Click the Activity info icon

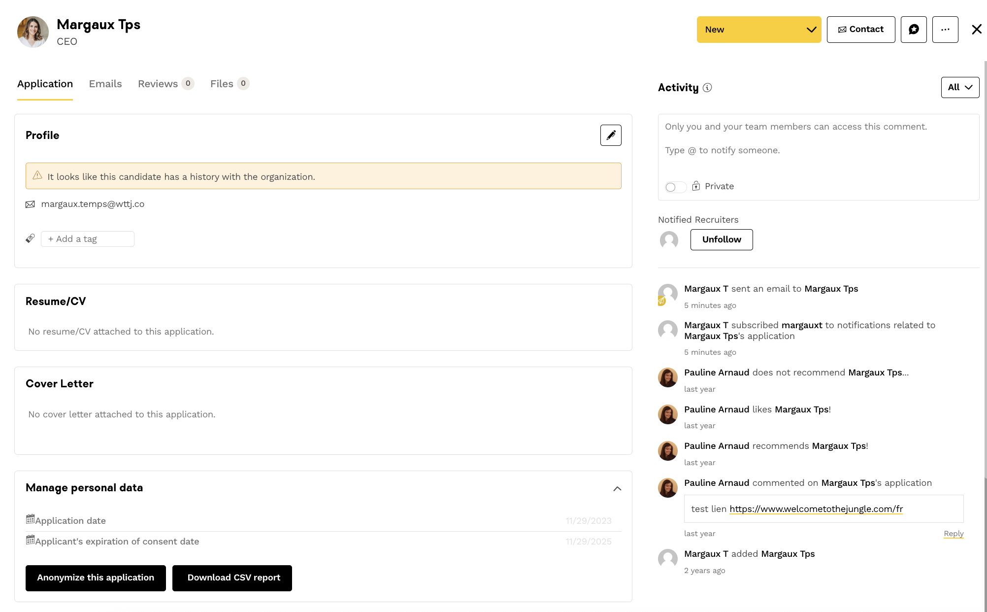[707, 88]
